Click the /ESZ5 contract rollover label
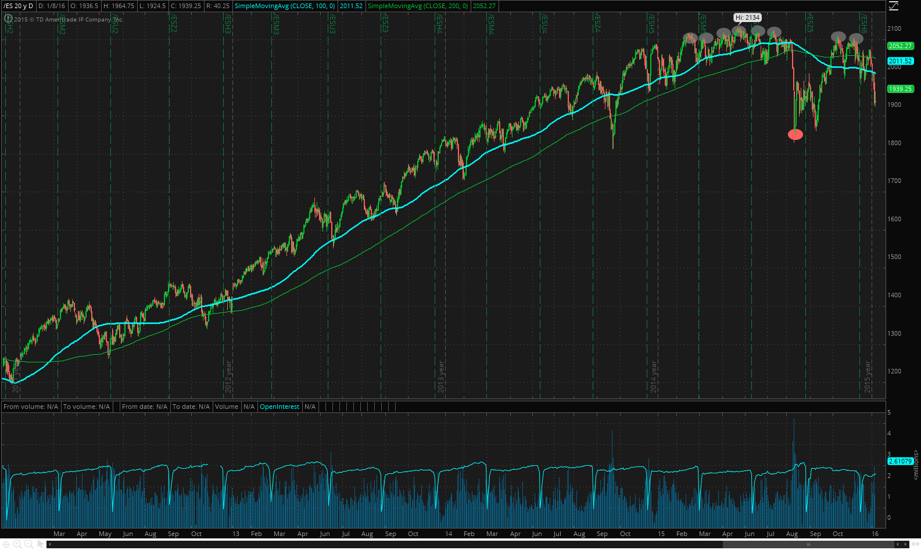The height and width of the screenshot is (550, 921). coord(809,23)
